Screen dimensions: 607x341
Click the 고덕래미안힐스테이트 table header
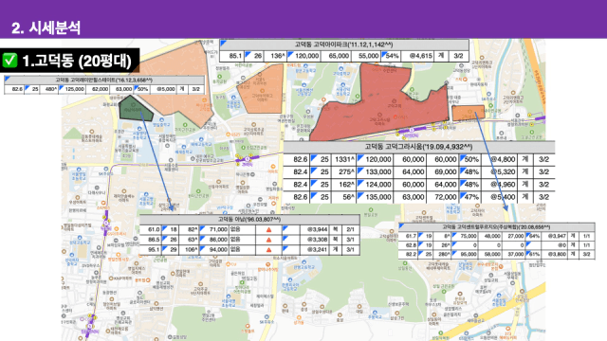click(103, 80)
